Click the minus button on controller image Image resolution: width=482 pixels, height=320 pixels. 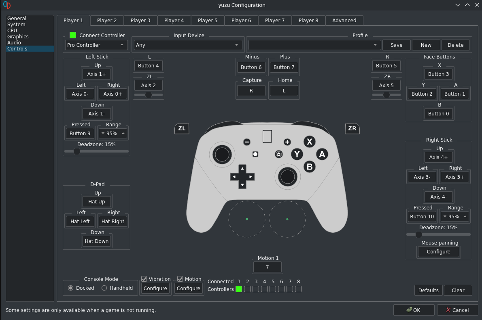coord(247,142)
